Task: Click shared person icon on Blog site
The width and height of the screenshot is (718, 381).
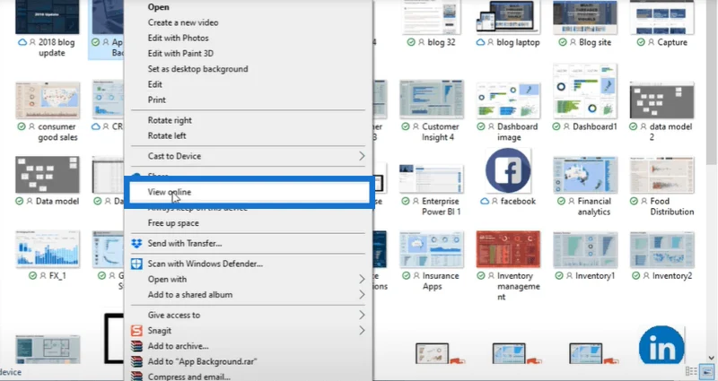Action: tap(573, 42)
